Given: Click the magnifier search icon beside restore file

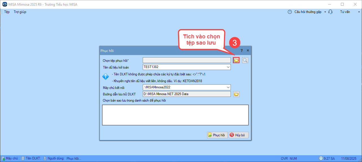Looking at the screenshot, I should [x=245, y=60].
